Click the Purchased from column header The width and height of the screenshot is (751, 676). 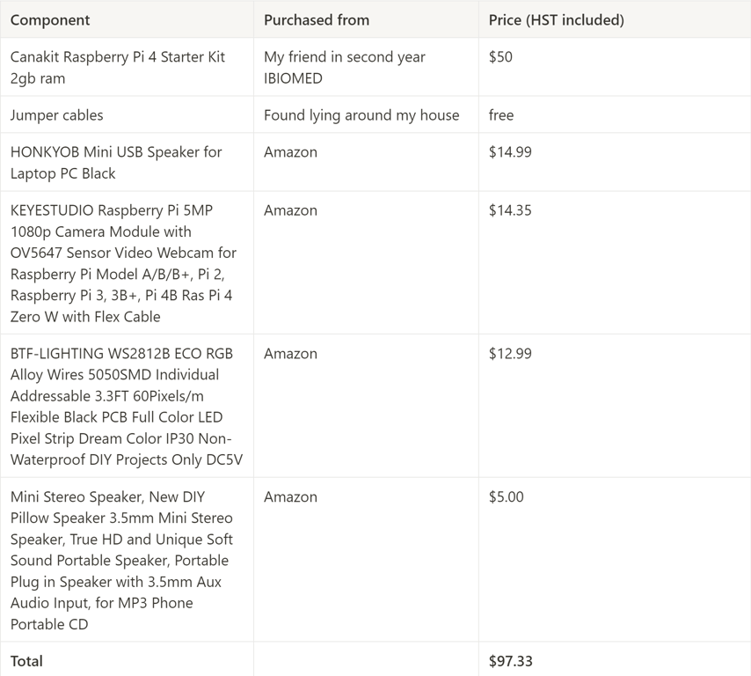tap(317, 19)
